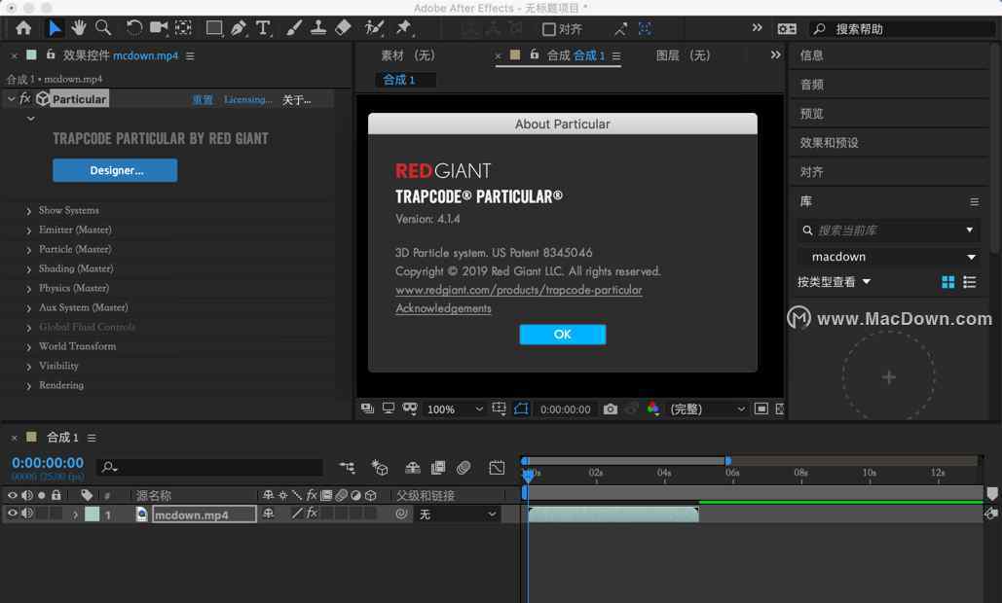Open the 预览 panel
1002x603 pixels.
point(811,114)
